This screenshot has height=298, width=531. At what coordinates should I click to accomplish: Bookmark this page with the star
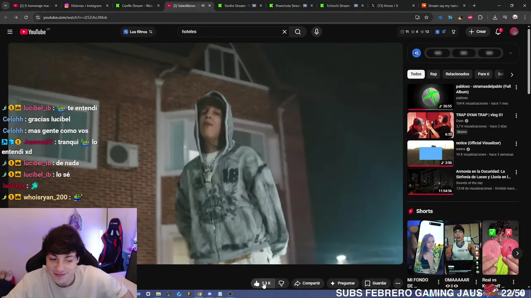click(426, 17)
